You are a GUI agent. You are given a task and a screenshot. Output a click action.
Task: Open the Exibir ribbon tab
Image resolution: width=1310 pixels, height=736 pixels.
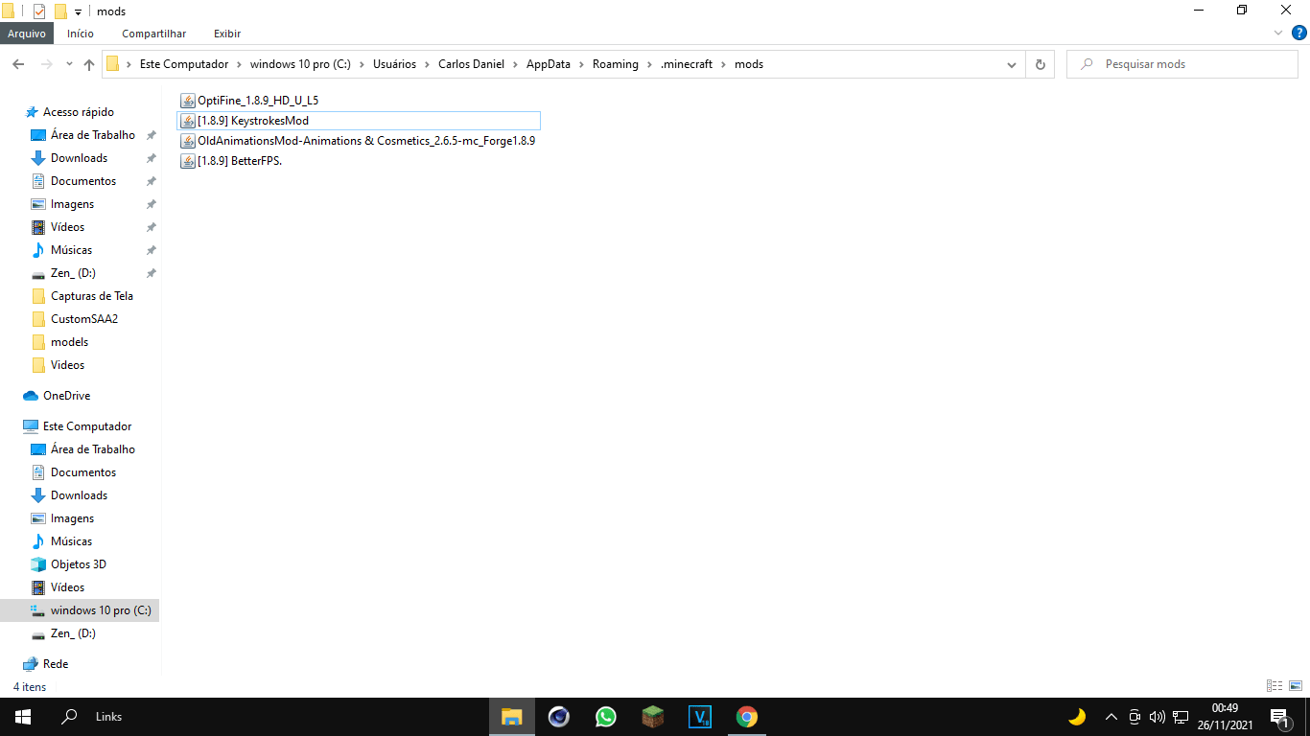coord(227,34)
